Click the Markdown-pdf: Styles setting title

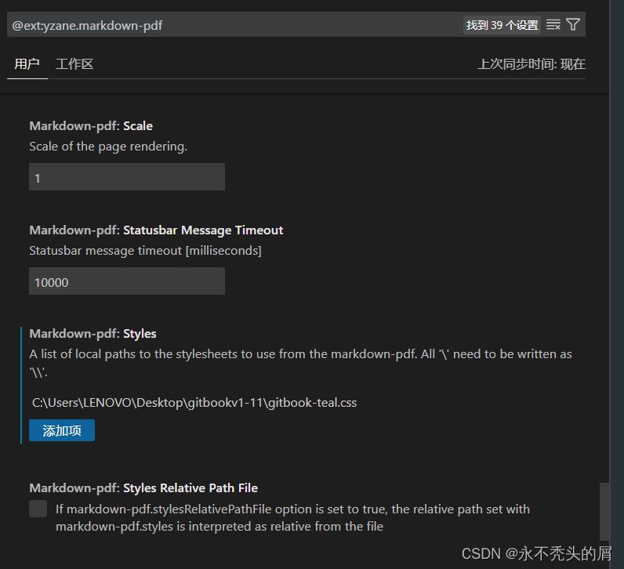pos(93,334)
